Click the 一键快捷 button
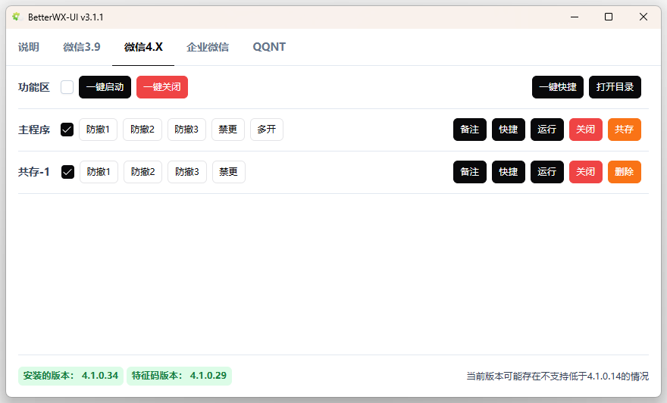Viewport: 667px width, 403px height. (558, 87)
